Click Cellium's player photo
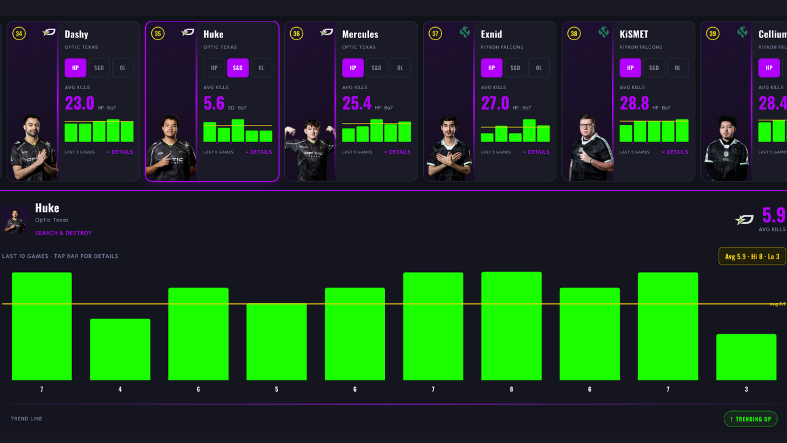The width and height of the screenshot is (787, 443). 727,148
